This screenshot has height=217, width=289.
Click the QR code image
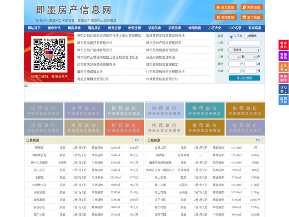[x=49, y=54]
